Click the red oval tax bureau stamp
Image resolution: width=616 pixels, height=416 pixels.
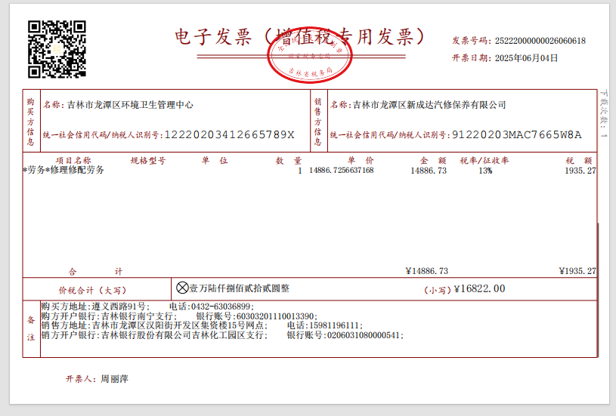coord(310,55)
